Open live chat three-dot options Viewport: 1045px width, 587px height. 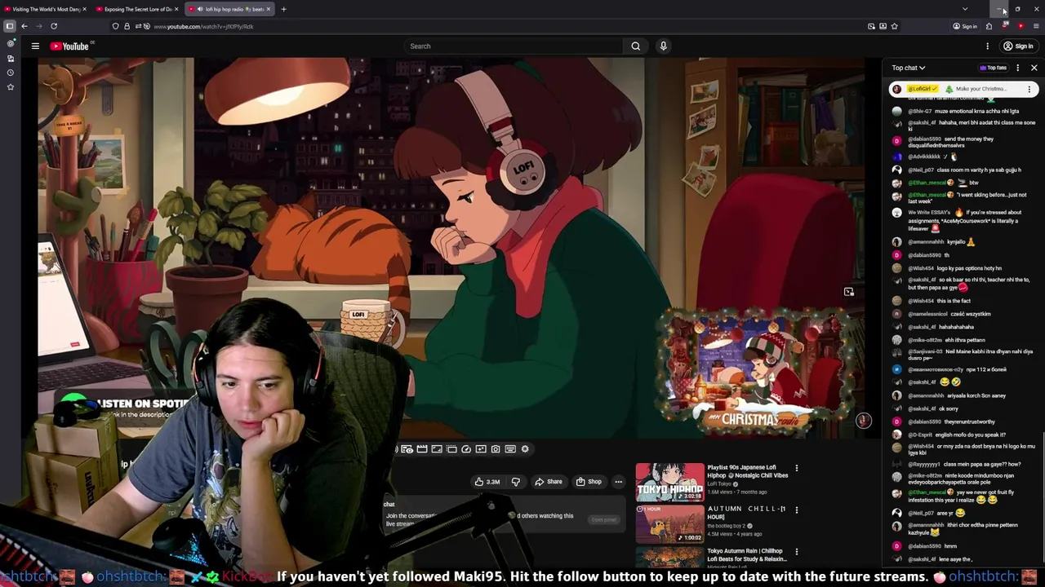pyautogui.click(x=1017, y=68)
